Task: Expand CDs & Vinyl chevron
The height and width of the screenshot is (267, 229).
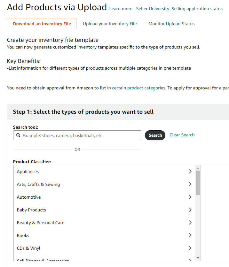Action: 190,248
